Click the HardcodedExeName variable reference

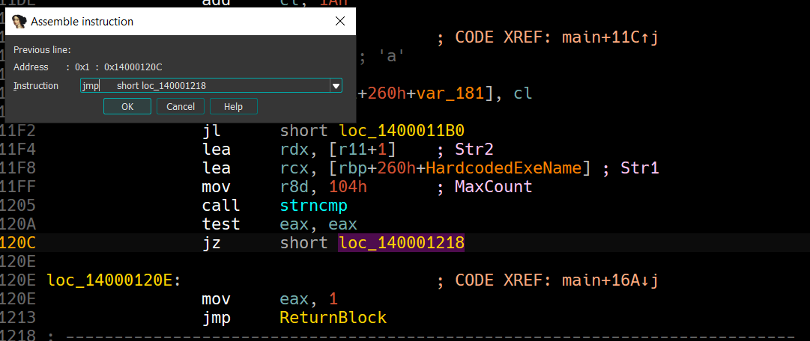click(x=508, y=168)
